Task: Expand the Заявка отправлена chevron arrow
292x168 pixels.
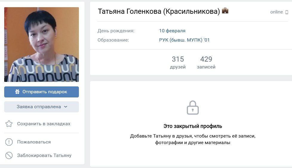Action: click(x=65, y=107)
